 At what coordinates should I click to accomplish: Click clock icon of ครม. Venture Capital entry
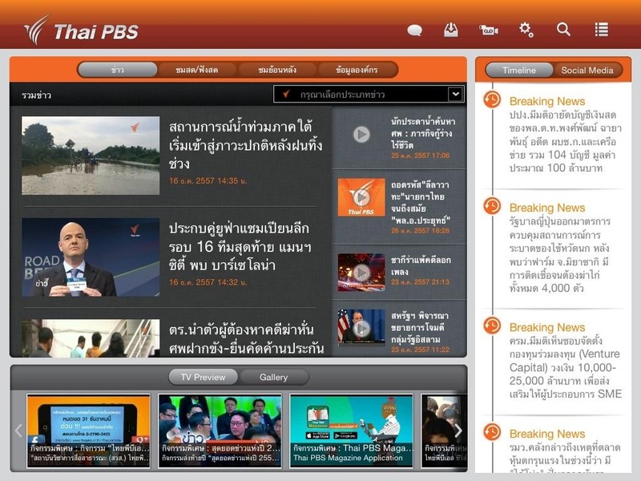pos(492,325)
